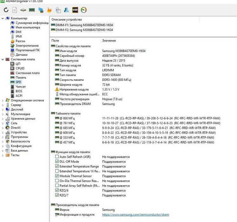
Task: Select the Мультимедиа speaker icon
Action: point(7,114)
